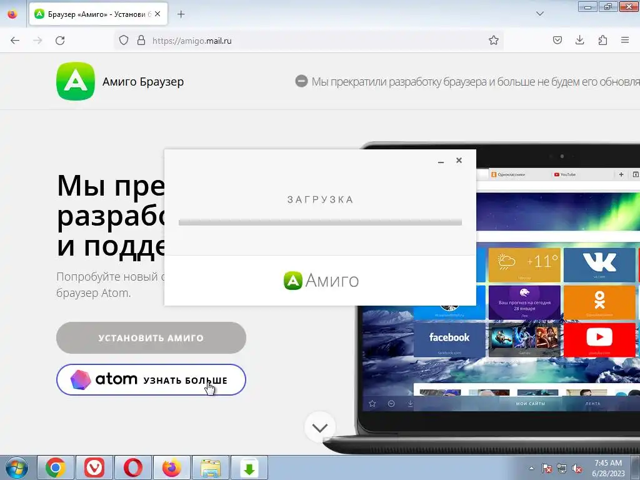640x480 pixels.
Task: Switch to Firefox in taskbar
Action: pos(171,467)
